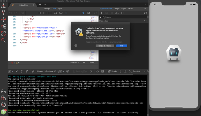The width and height of the screenshot is (201, 116).
Task: Open the Terminal button
Action: point(135,71)
